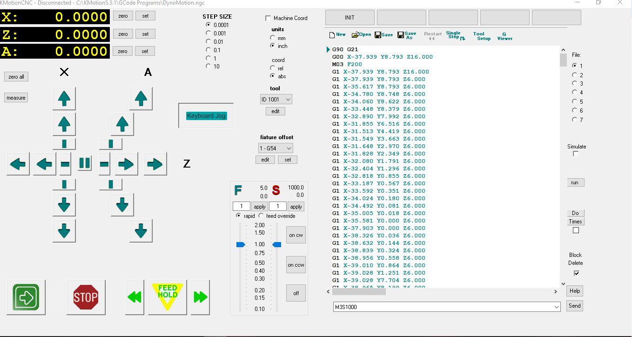Screen dimensions: 632x337
Task: Open Tool Setup from the toolbar
Action: [x=481, y=36]
